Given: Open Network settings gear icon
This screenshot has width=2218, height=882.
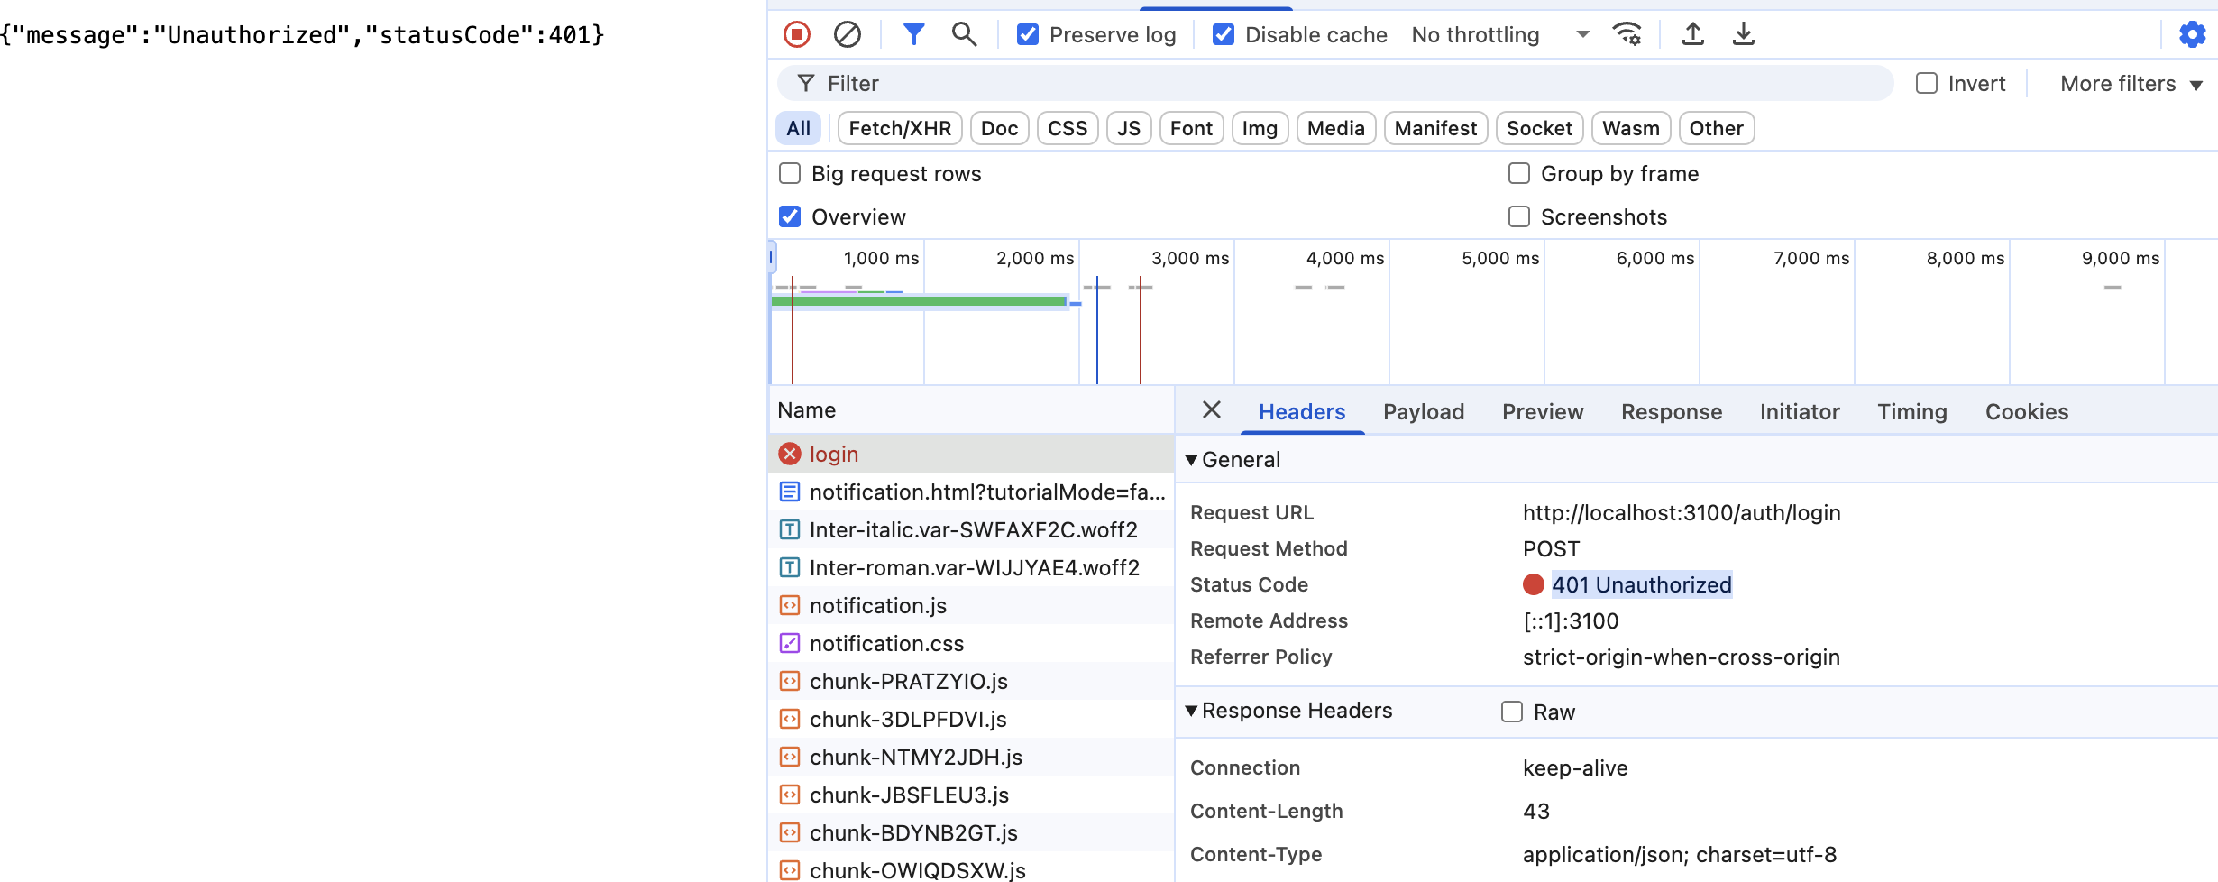Looking at the screenshot, I should click(2192, 34).
